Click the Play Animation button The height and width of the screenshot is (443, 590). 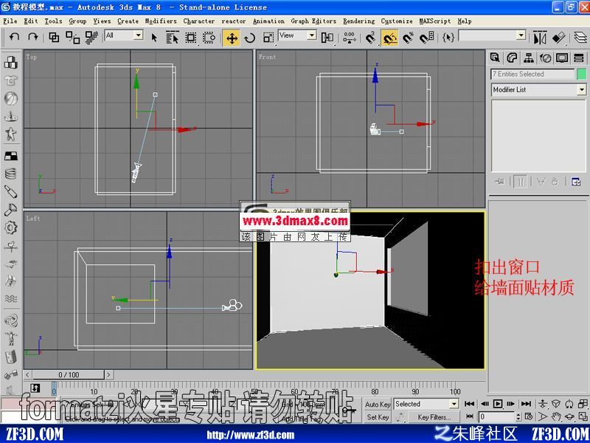tap(497, 404)
